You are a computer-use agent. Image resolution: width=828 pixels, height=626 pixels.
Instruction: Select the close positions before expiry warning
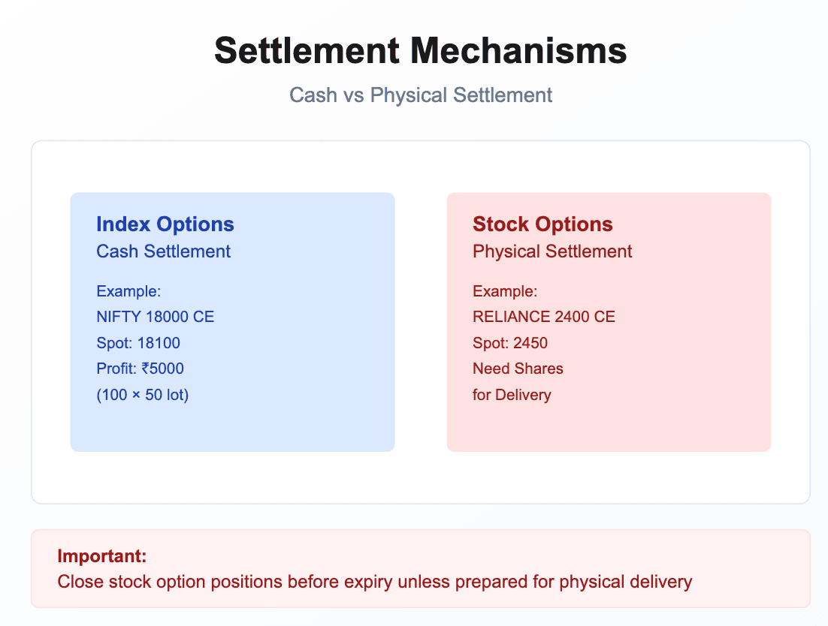click(374, 582)
